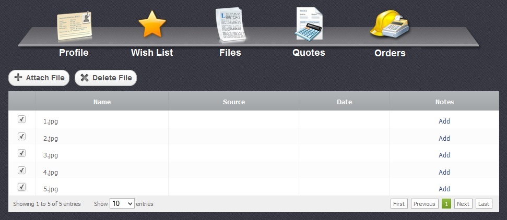Go to the Wish List text label

pos(152,53)
